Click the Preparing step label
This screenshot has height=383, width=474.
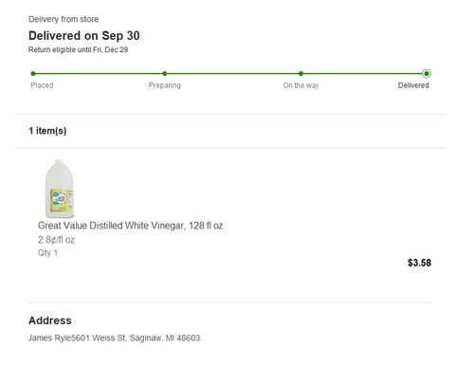(165, 85)
